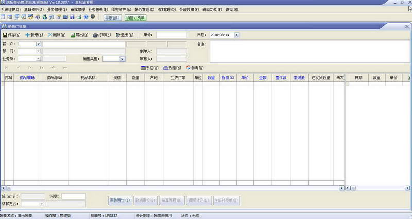Exit the form with 退出[E]
The width and height of the screenshot is (412, 219).
pyautogui.click(x=125, y=35)
